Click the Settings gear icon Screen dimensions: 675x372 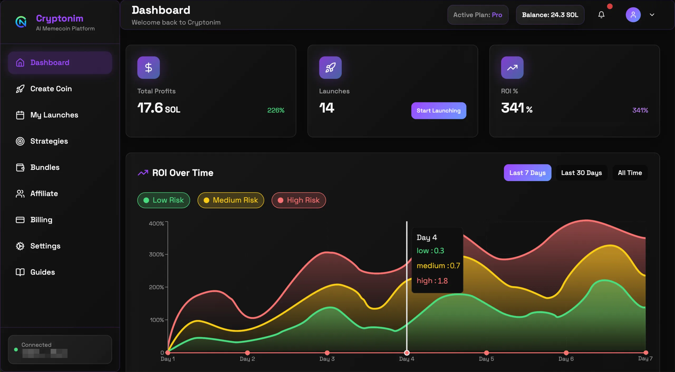pos(20,246)
